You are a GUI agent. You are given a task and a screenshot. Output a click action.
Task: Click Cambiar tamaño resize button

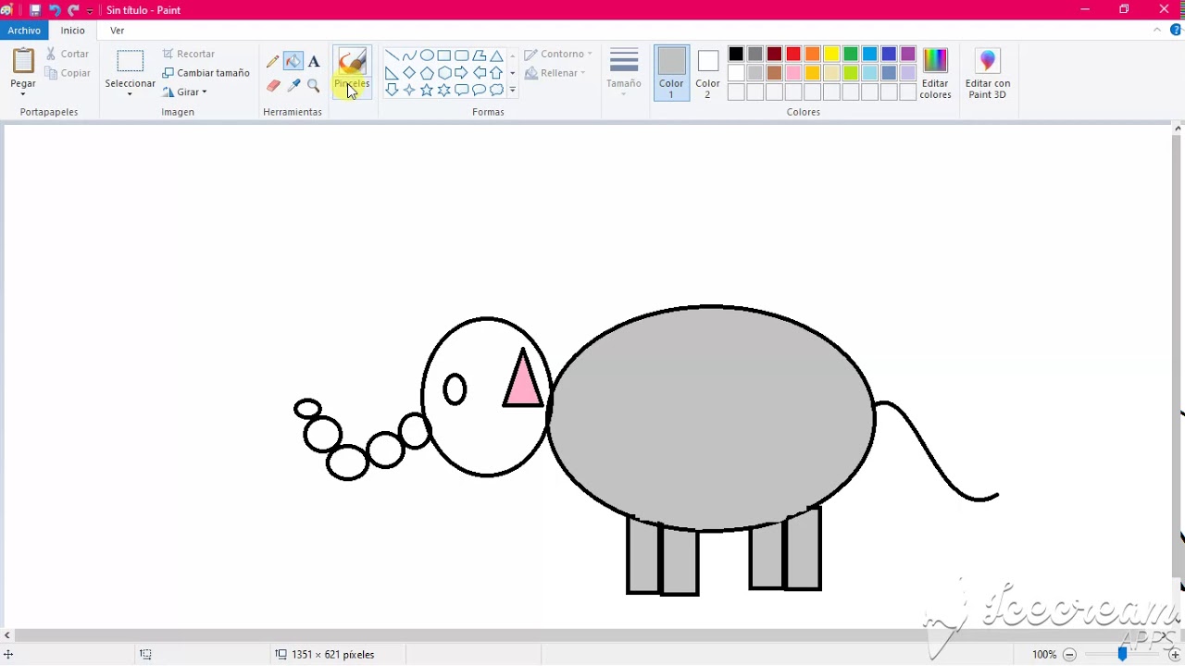206,73
